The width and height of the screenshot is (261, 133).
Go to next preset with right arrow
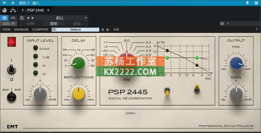pyautogui.click(x=108, y=30)
